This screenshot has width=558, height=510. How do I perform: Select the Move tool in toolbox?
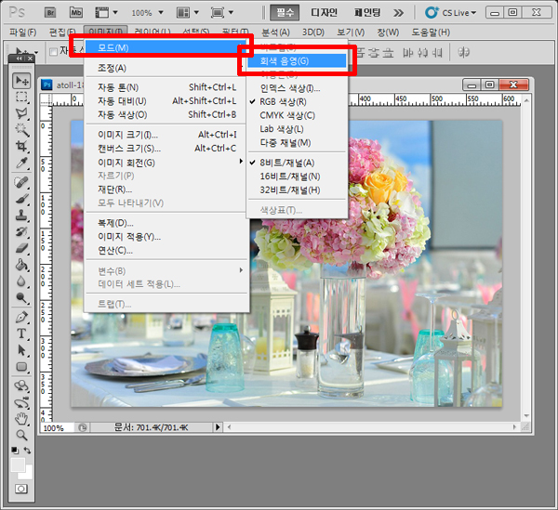coord(21,81)
